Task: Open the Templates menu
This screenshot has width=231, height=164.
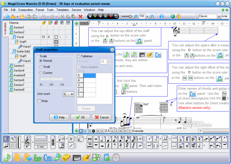Action: (x=63, y=10)
